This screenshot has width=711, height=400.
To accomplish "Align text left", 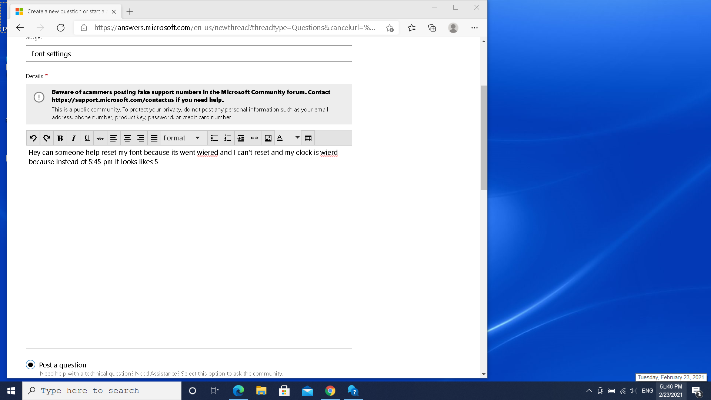I will point(114,138).
